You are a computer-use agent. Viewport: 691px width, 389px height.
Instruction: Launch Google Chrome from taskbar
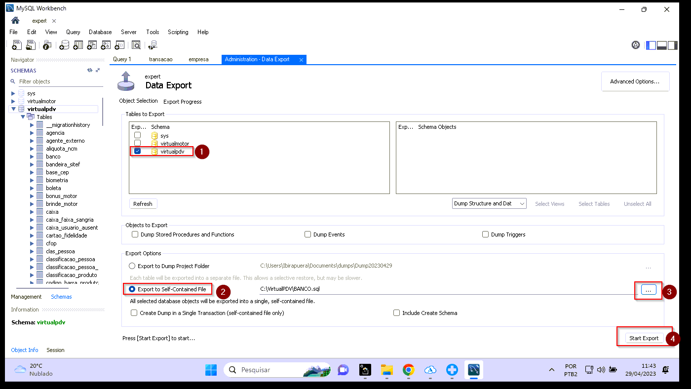click(x=408, y=369)
